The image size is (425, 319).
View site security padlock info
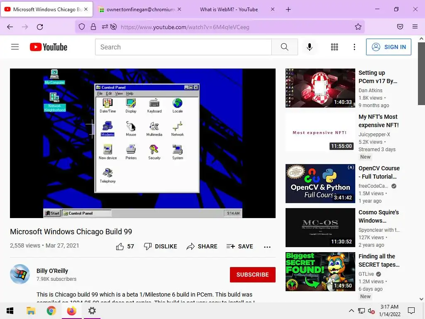[93, 27]
